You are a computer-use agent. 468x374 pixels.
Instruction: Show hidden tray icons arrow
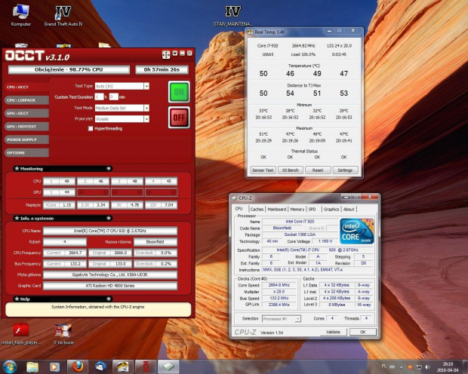coord(401,367)
